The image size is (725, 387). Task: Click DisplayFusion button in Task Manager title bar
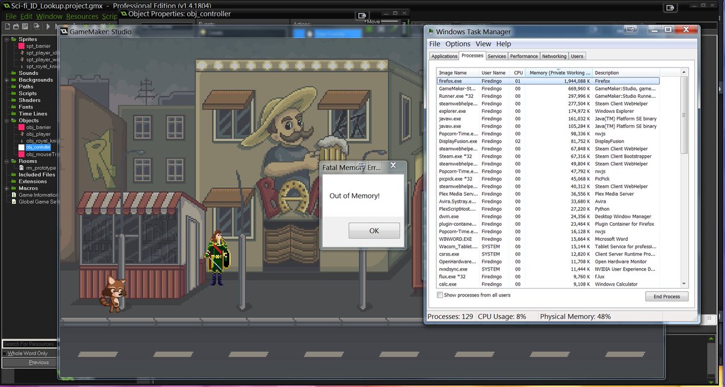pyautogui.click(x=631, y=29)
